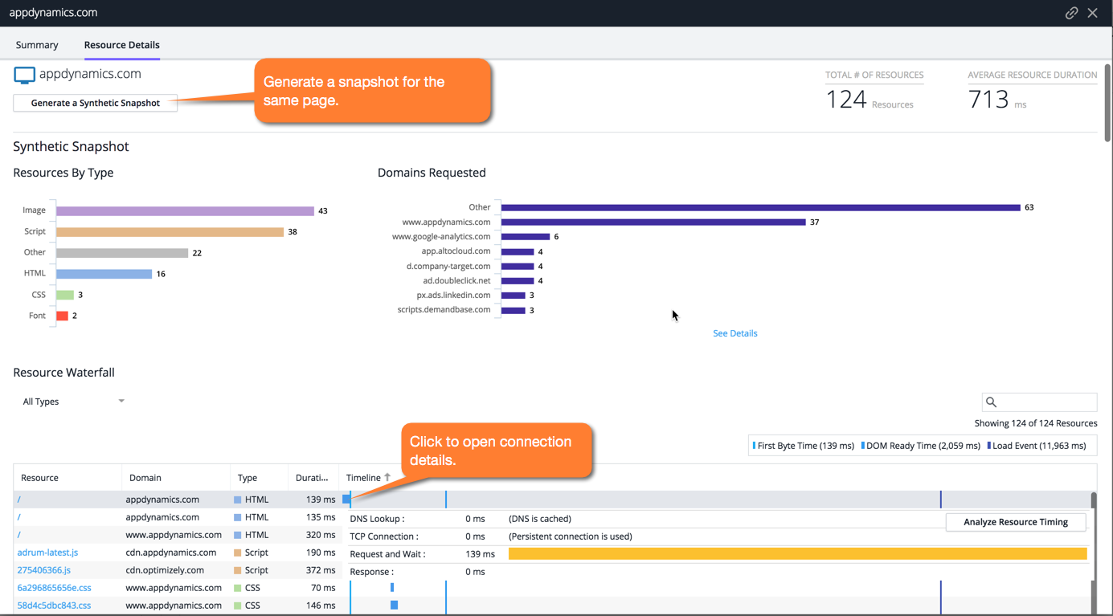Sort the table by Resource column
This screenshot has width=1113, height=616.
39,478
